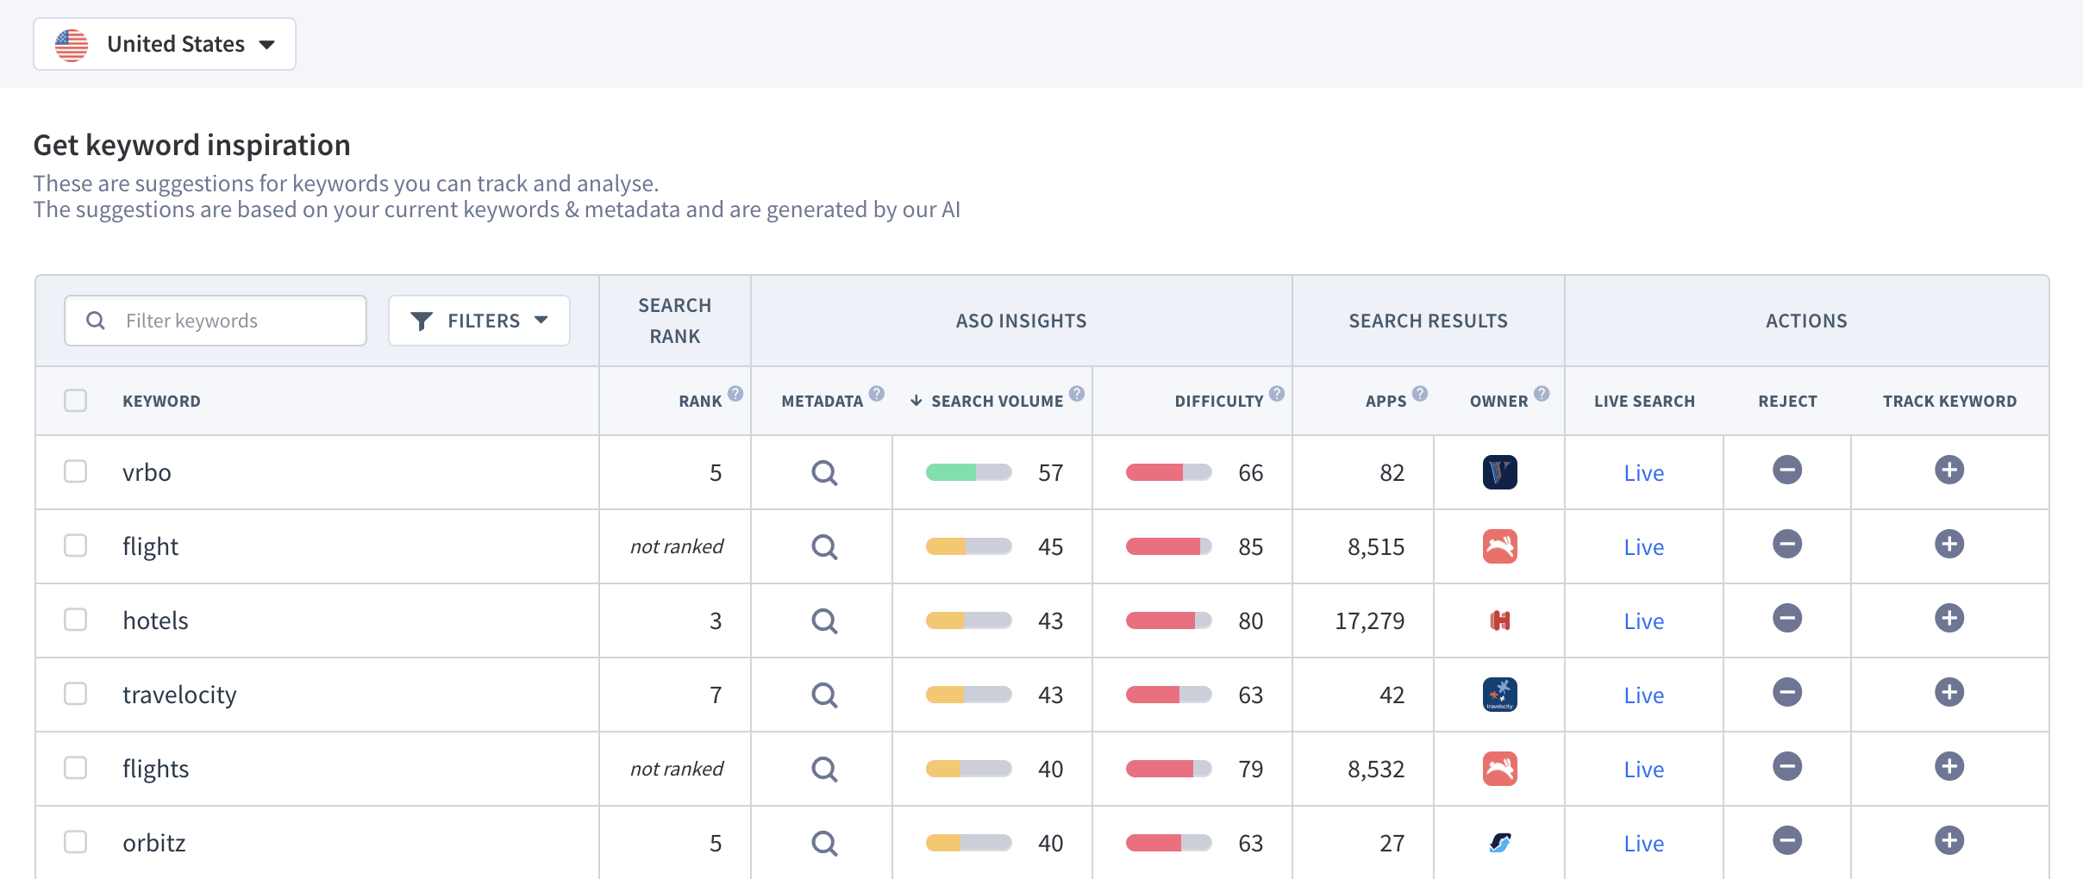Viewport: 2083px width, 879px height.
Task: Open Live search for hotels
Action: point(1644,621)
